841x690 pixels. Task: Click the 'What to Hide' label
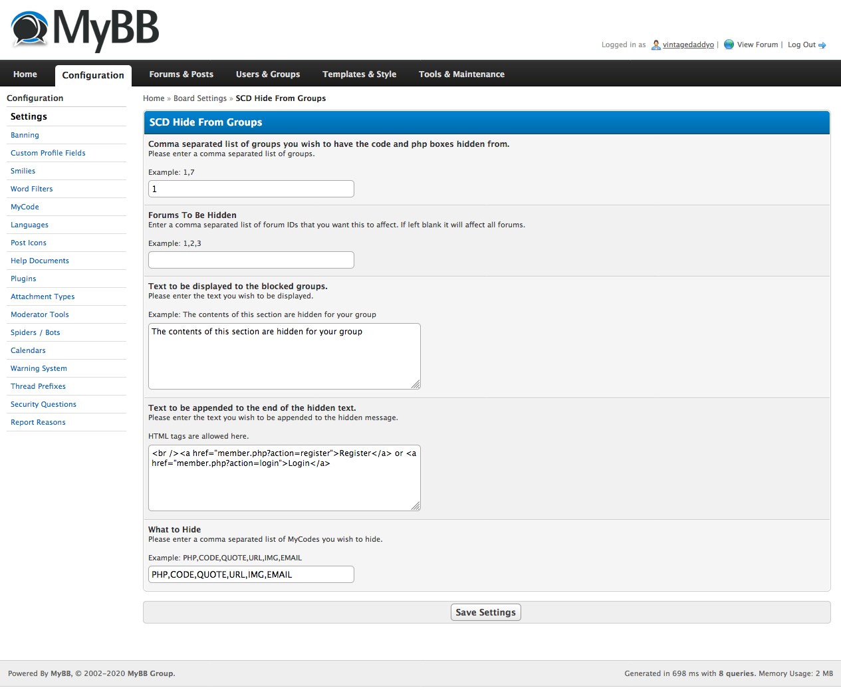point(174,530)
